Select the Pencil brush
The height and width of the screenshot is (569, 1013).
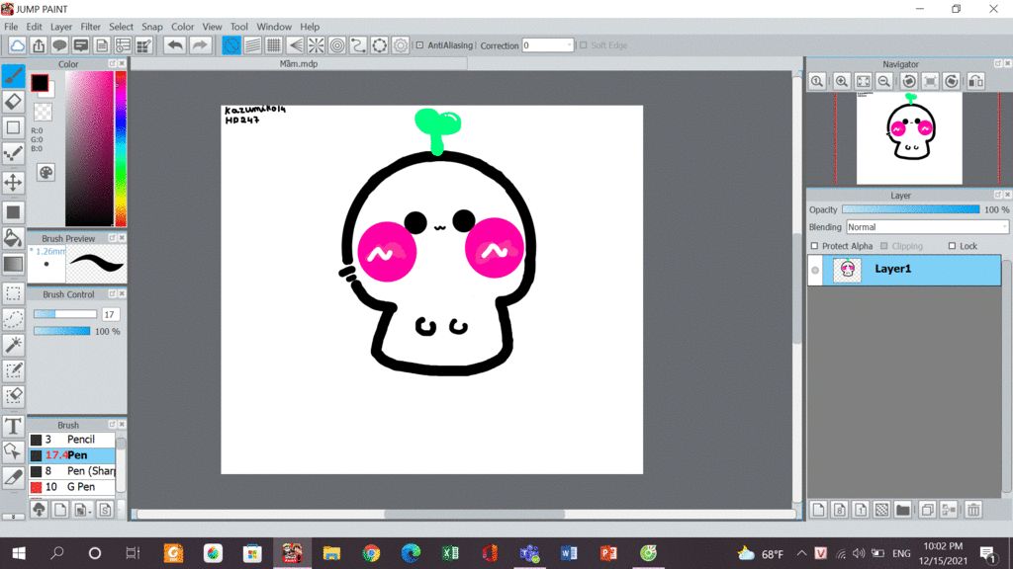71,440
